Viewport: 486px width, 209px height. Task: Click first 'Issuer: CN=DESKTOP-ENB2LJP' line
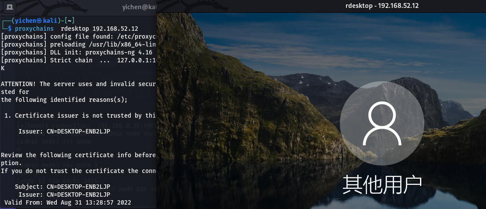coord(64,131)
